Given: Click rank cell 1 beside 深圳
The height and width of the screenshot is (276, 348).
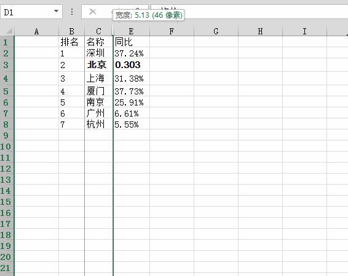Looking at the screenshot, I should click(x=71, y=53).
